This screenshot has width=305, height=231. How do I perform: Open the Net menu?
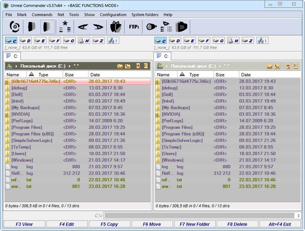coord(61,15)
